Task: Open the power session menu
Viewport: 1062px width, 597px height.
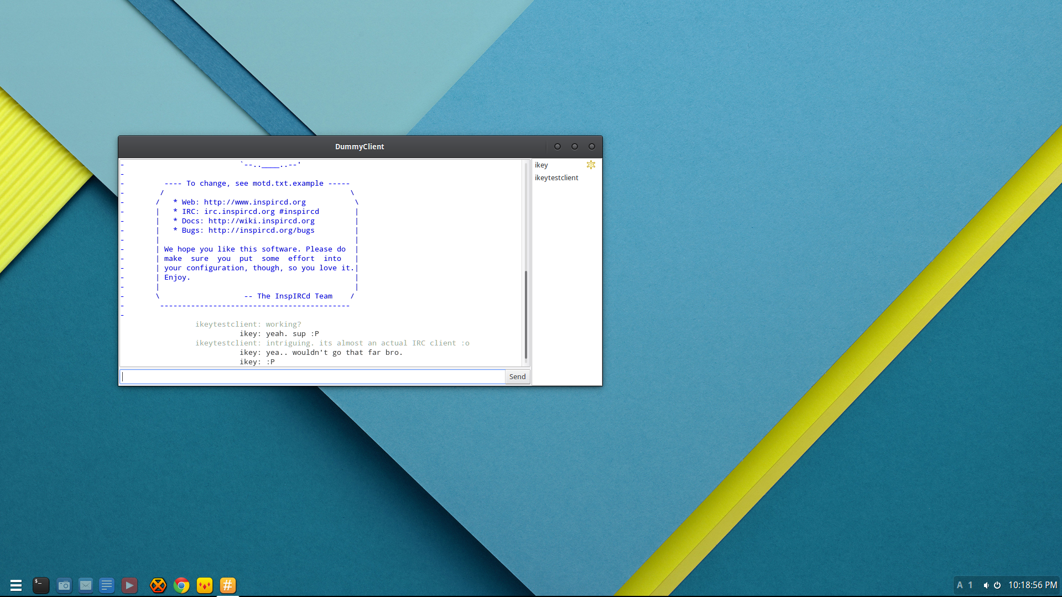Action: click(x=997, y=585)
